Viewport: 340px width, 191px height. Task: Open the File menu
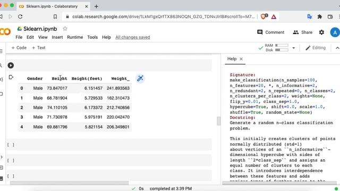click(x=19, y=37)
